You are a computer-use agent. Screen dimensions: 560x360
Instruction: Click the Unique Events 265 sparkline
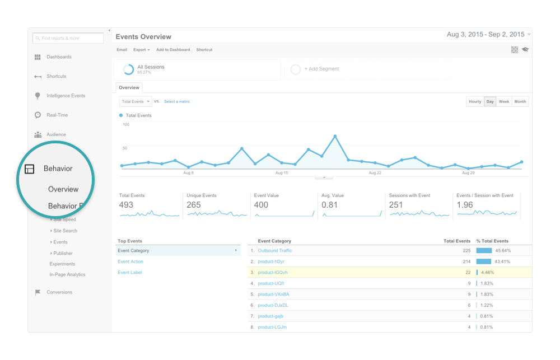217,213
